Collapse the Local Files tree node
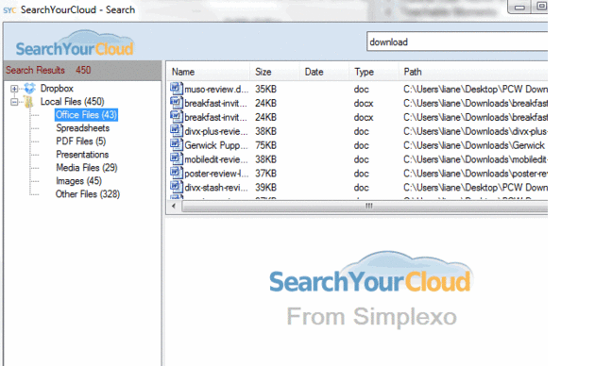The image size is (595, 366). [14, 102]
